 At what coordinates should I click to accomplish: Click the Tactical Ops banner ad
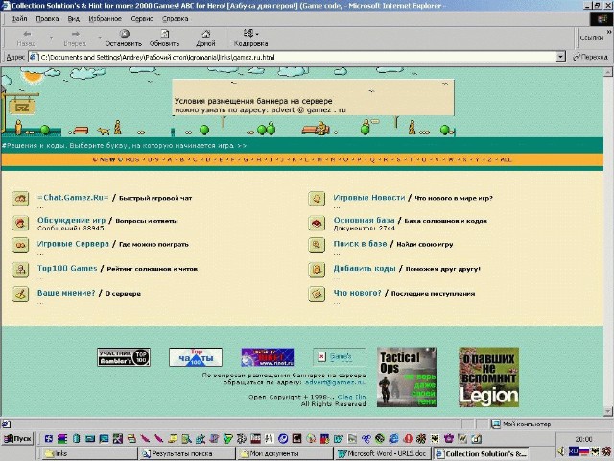pos(407,377)
